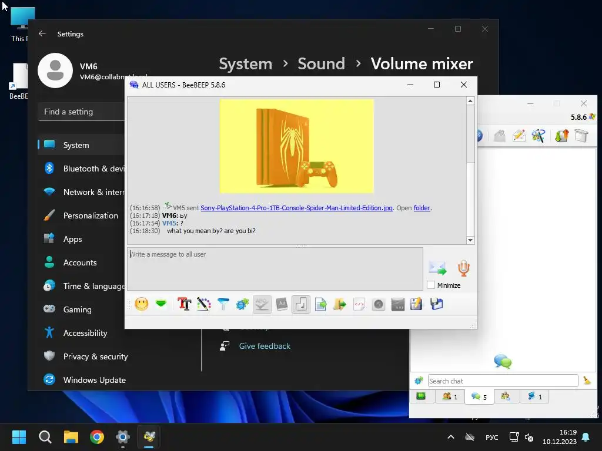Click the blue funnel filter icon

coord(223,305)
